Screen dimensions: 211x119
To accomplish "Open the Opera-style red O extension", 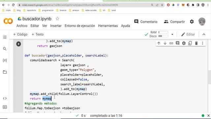I will coord(168,5).
